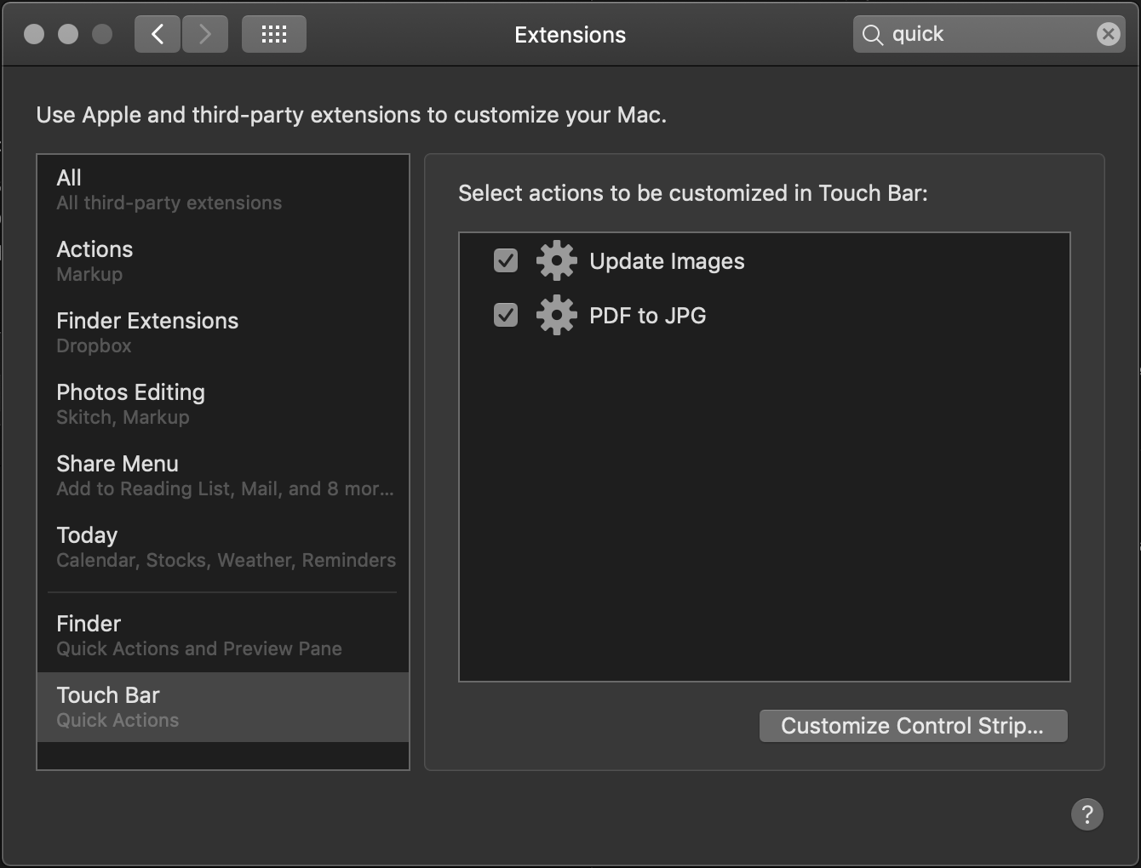Click the magnifying glass search icon

tap(873, 35)
